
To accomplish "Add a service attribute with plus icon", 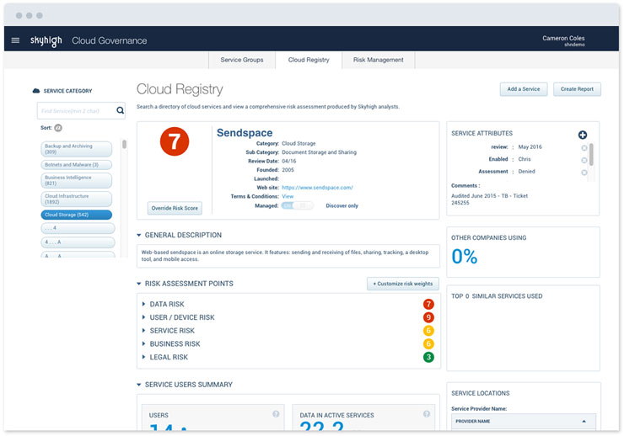I will pyautogui.click(x=583, y=135).
